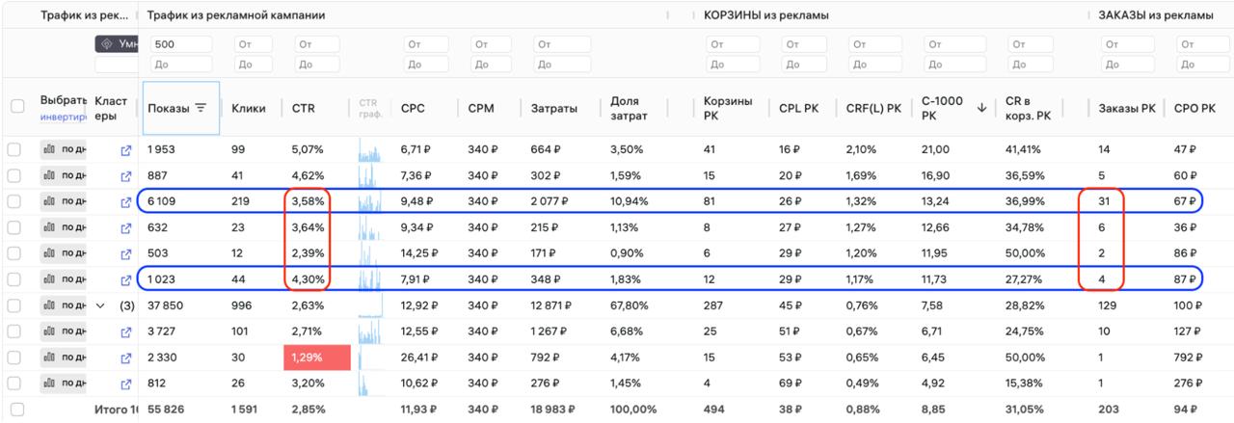Open 'по дн' daily chart for 1 953 row
Screen dimensions: 1234x423
pos(63,150)
